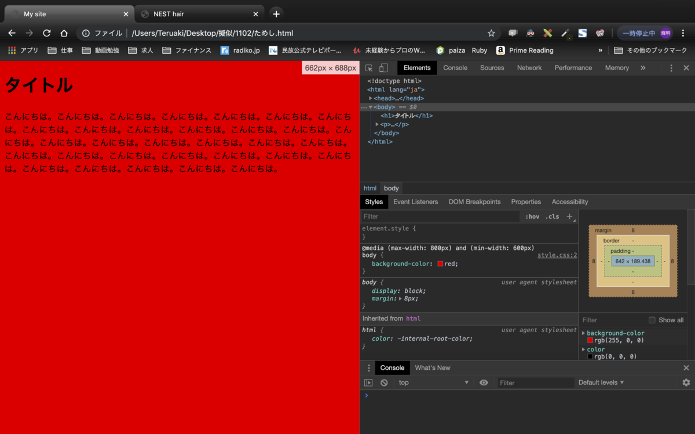Open the Performance panel tab
Screen dimensions: 695x434
pos(573,68)
